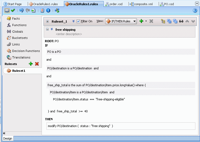Collapse the free shipping rule box
Viewport: 200px width, 142px height.
48,29
